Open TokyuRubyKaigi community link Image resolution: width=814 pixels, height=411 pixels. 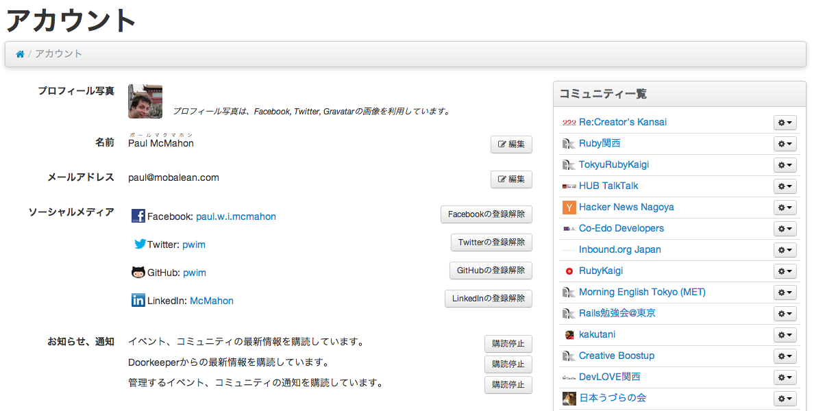pyautogui.click(x=614, y=164)
